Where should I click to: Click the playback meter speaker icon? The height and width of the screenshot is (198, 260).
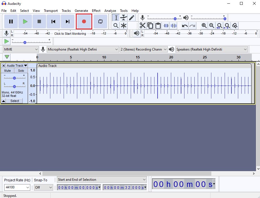point(136,33)
